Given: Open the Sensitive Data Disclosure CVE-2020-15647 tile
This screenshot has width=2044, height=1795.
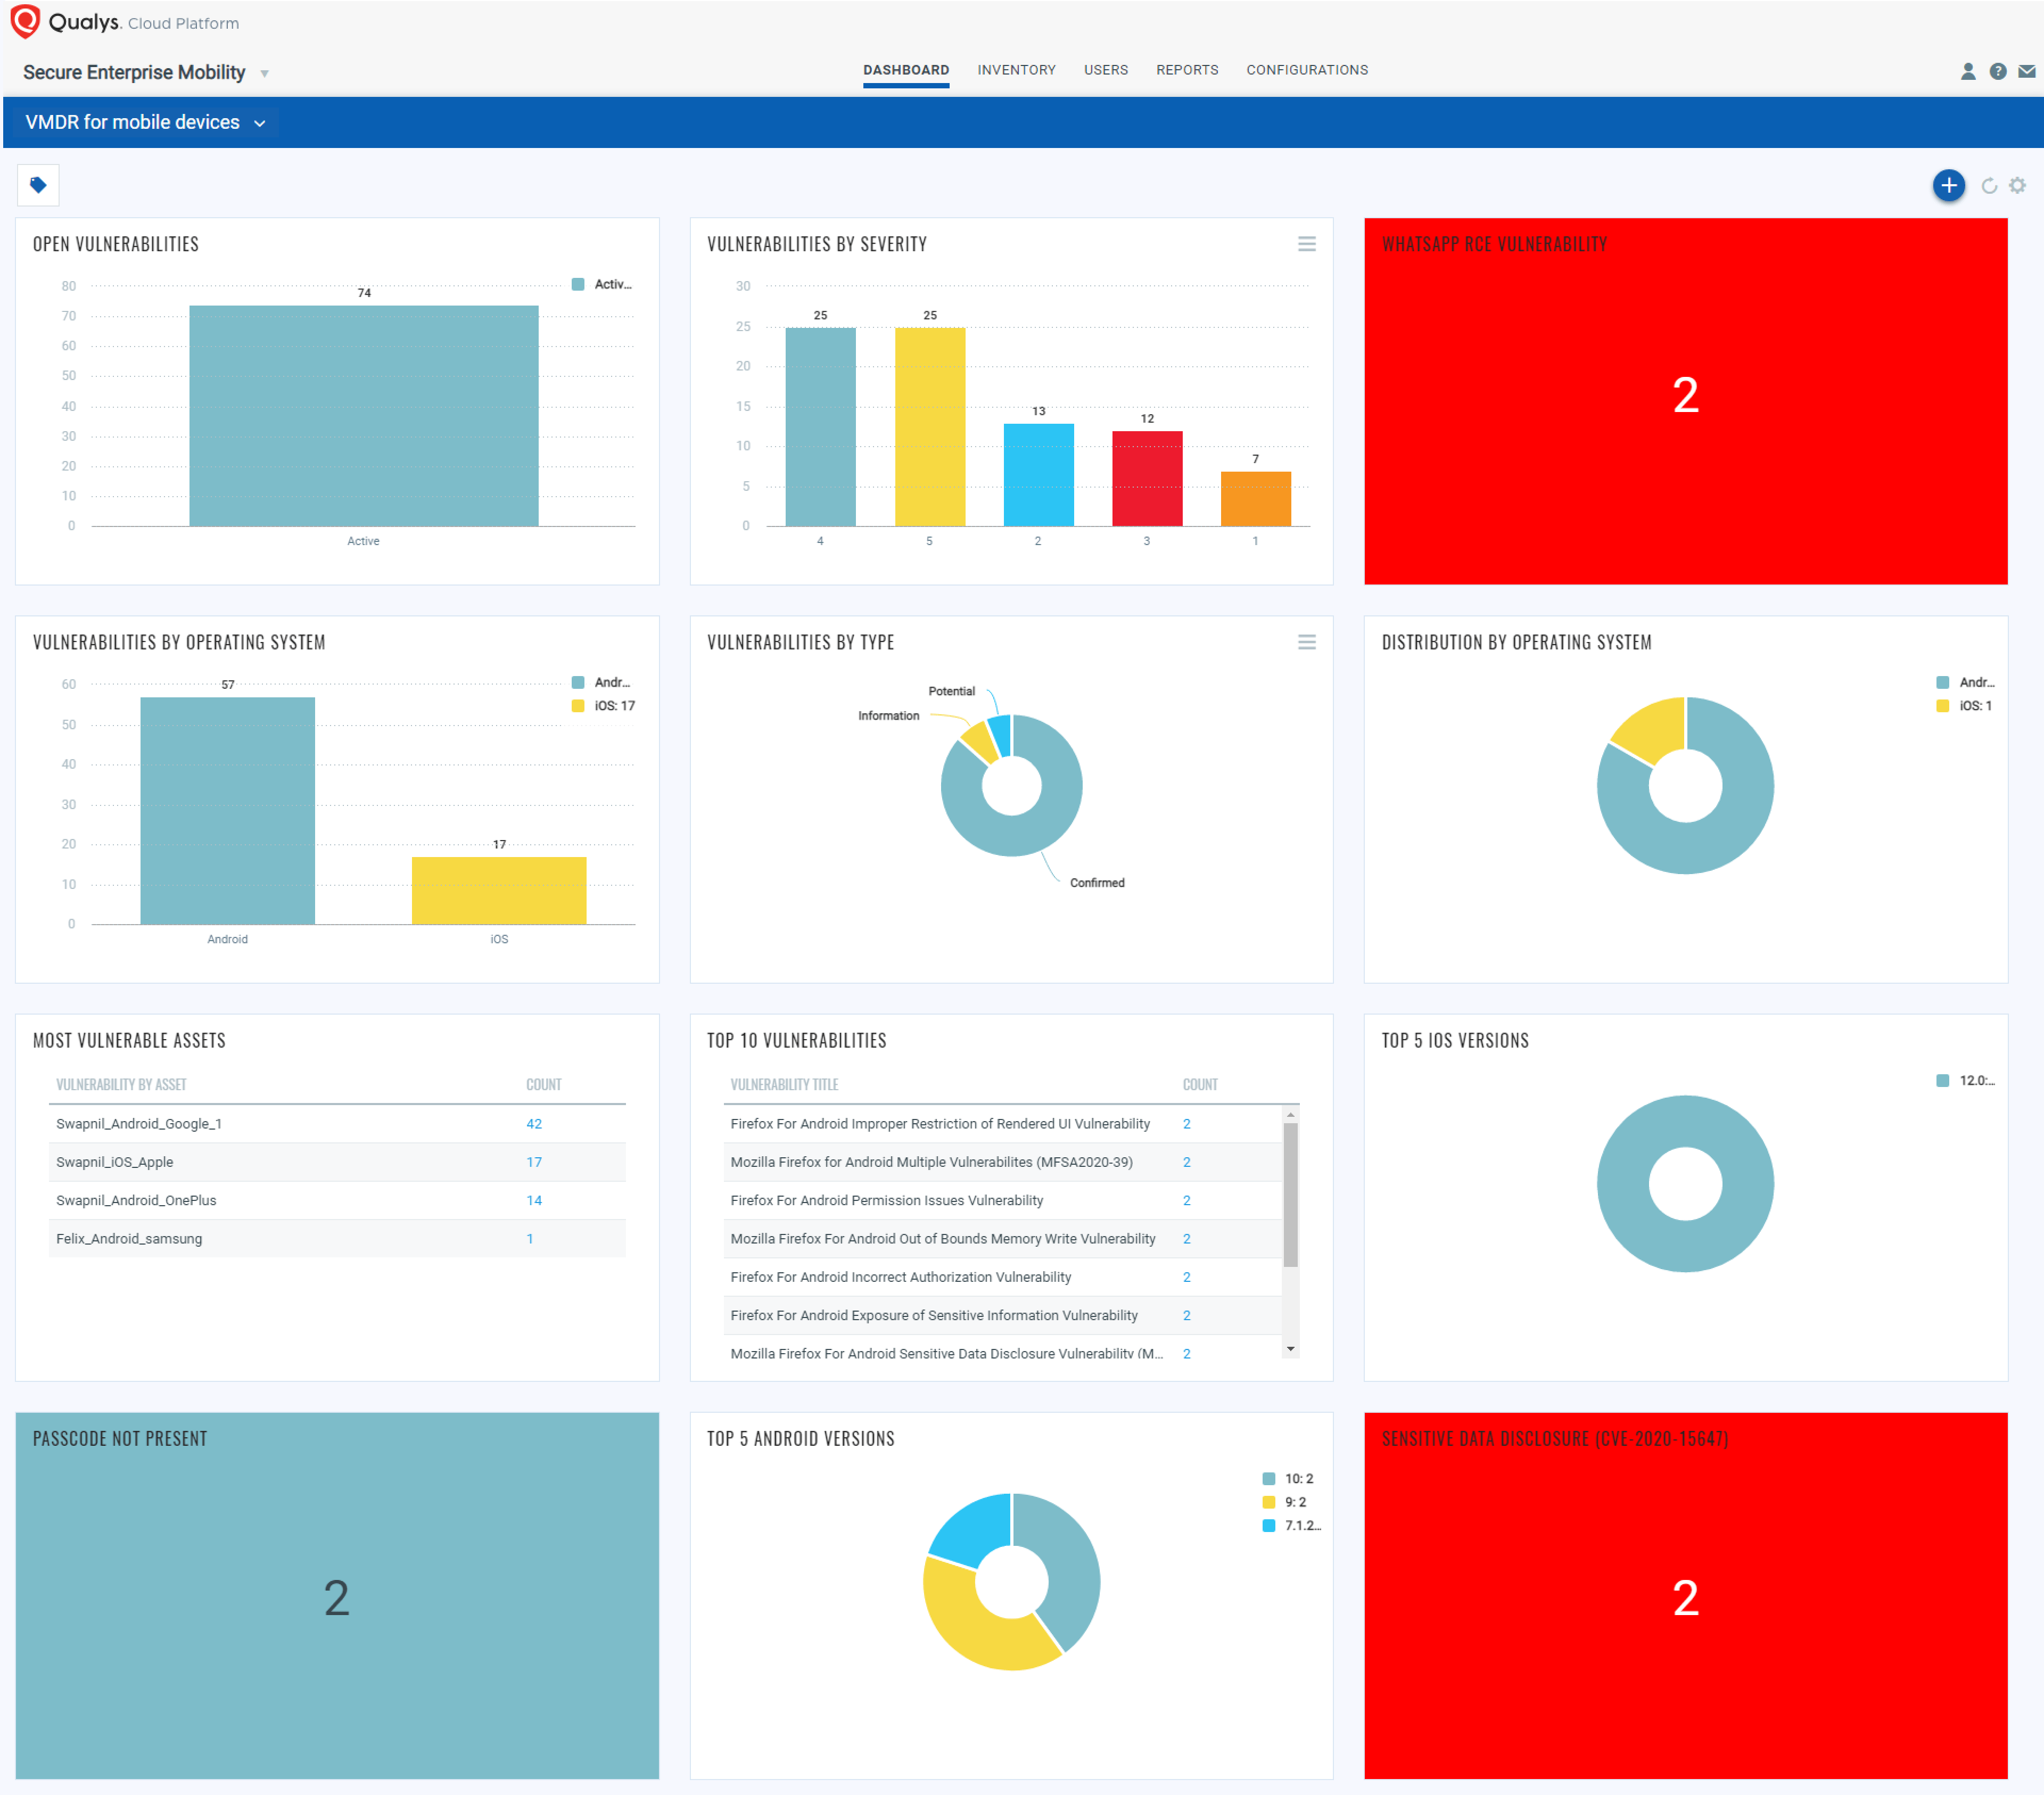Looking at the screenshot, I should click(1685, 1596).
